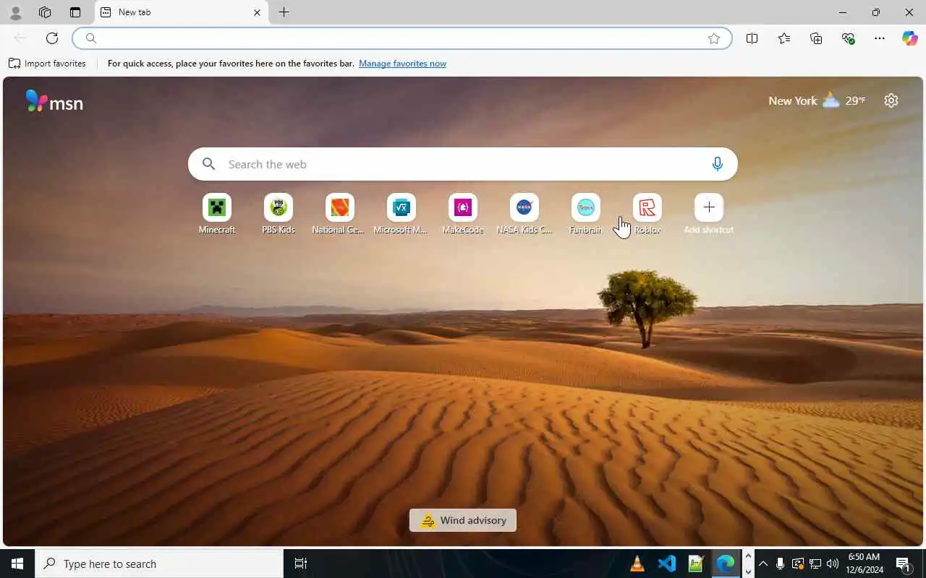Launch Visual Studio Code from taskbar

click(667, 564)
